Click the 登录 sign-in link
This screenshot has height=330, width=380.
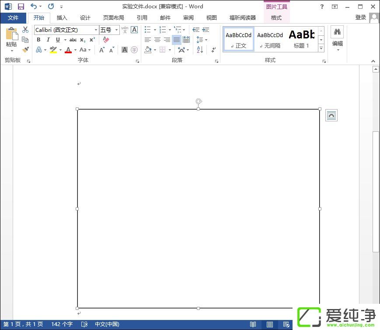coord(360,17)
